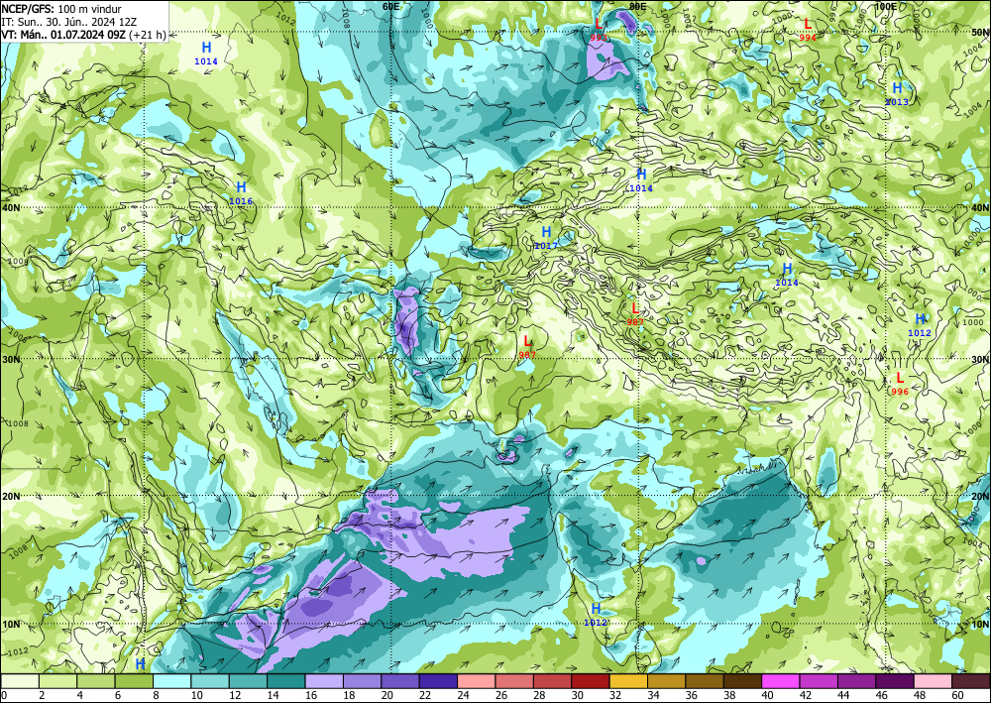991x703 pixels.
Task: Pick the olive green 6–8 legend swatch
Action: (x=134, y=681)
